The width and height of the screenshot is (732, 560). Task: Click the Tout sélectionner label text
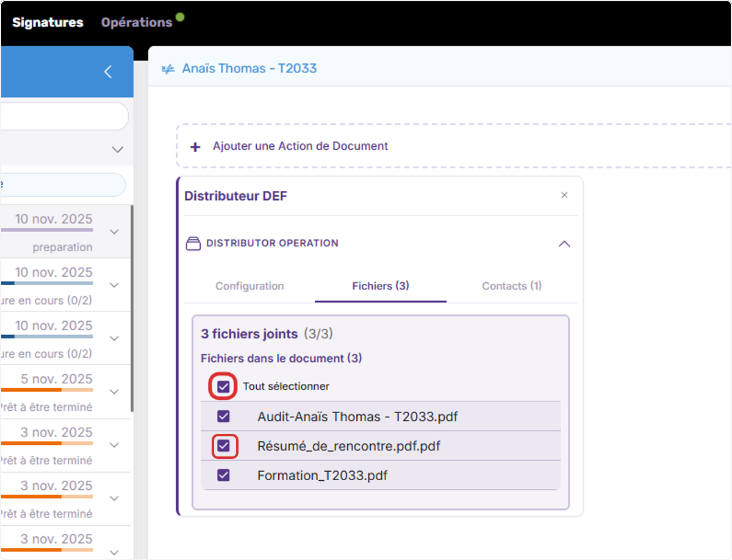click(x=286, y=386)
